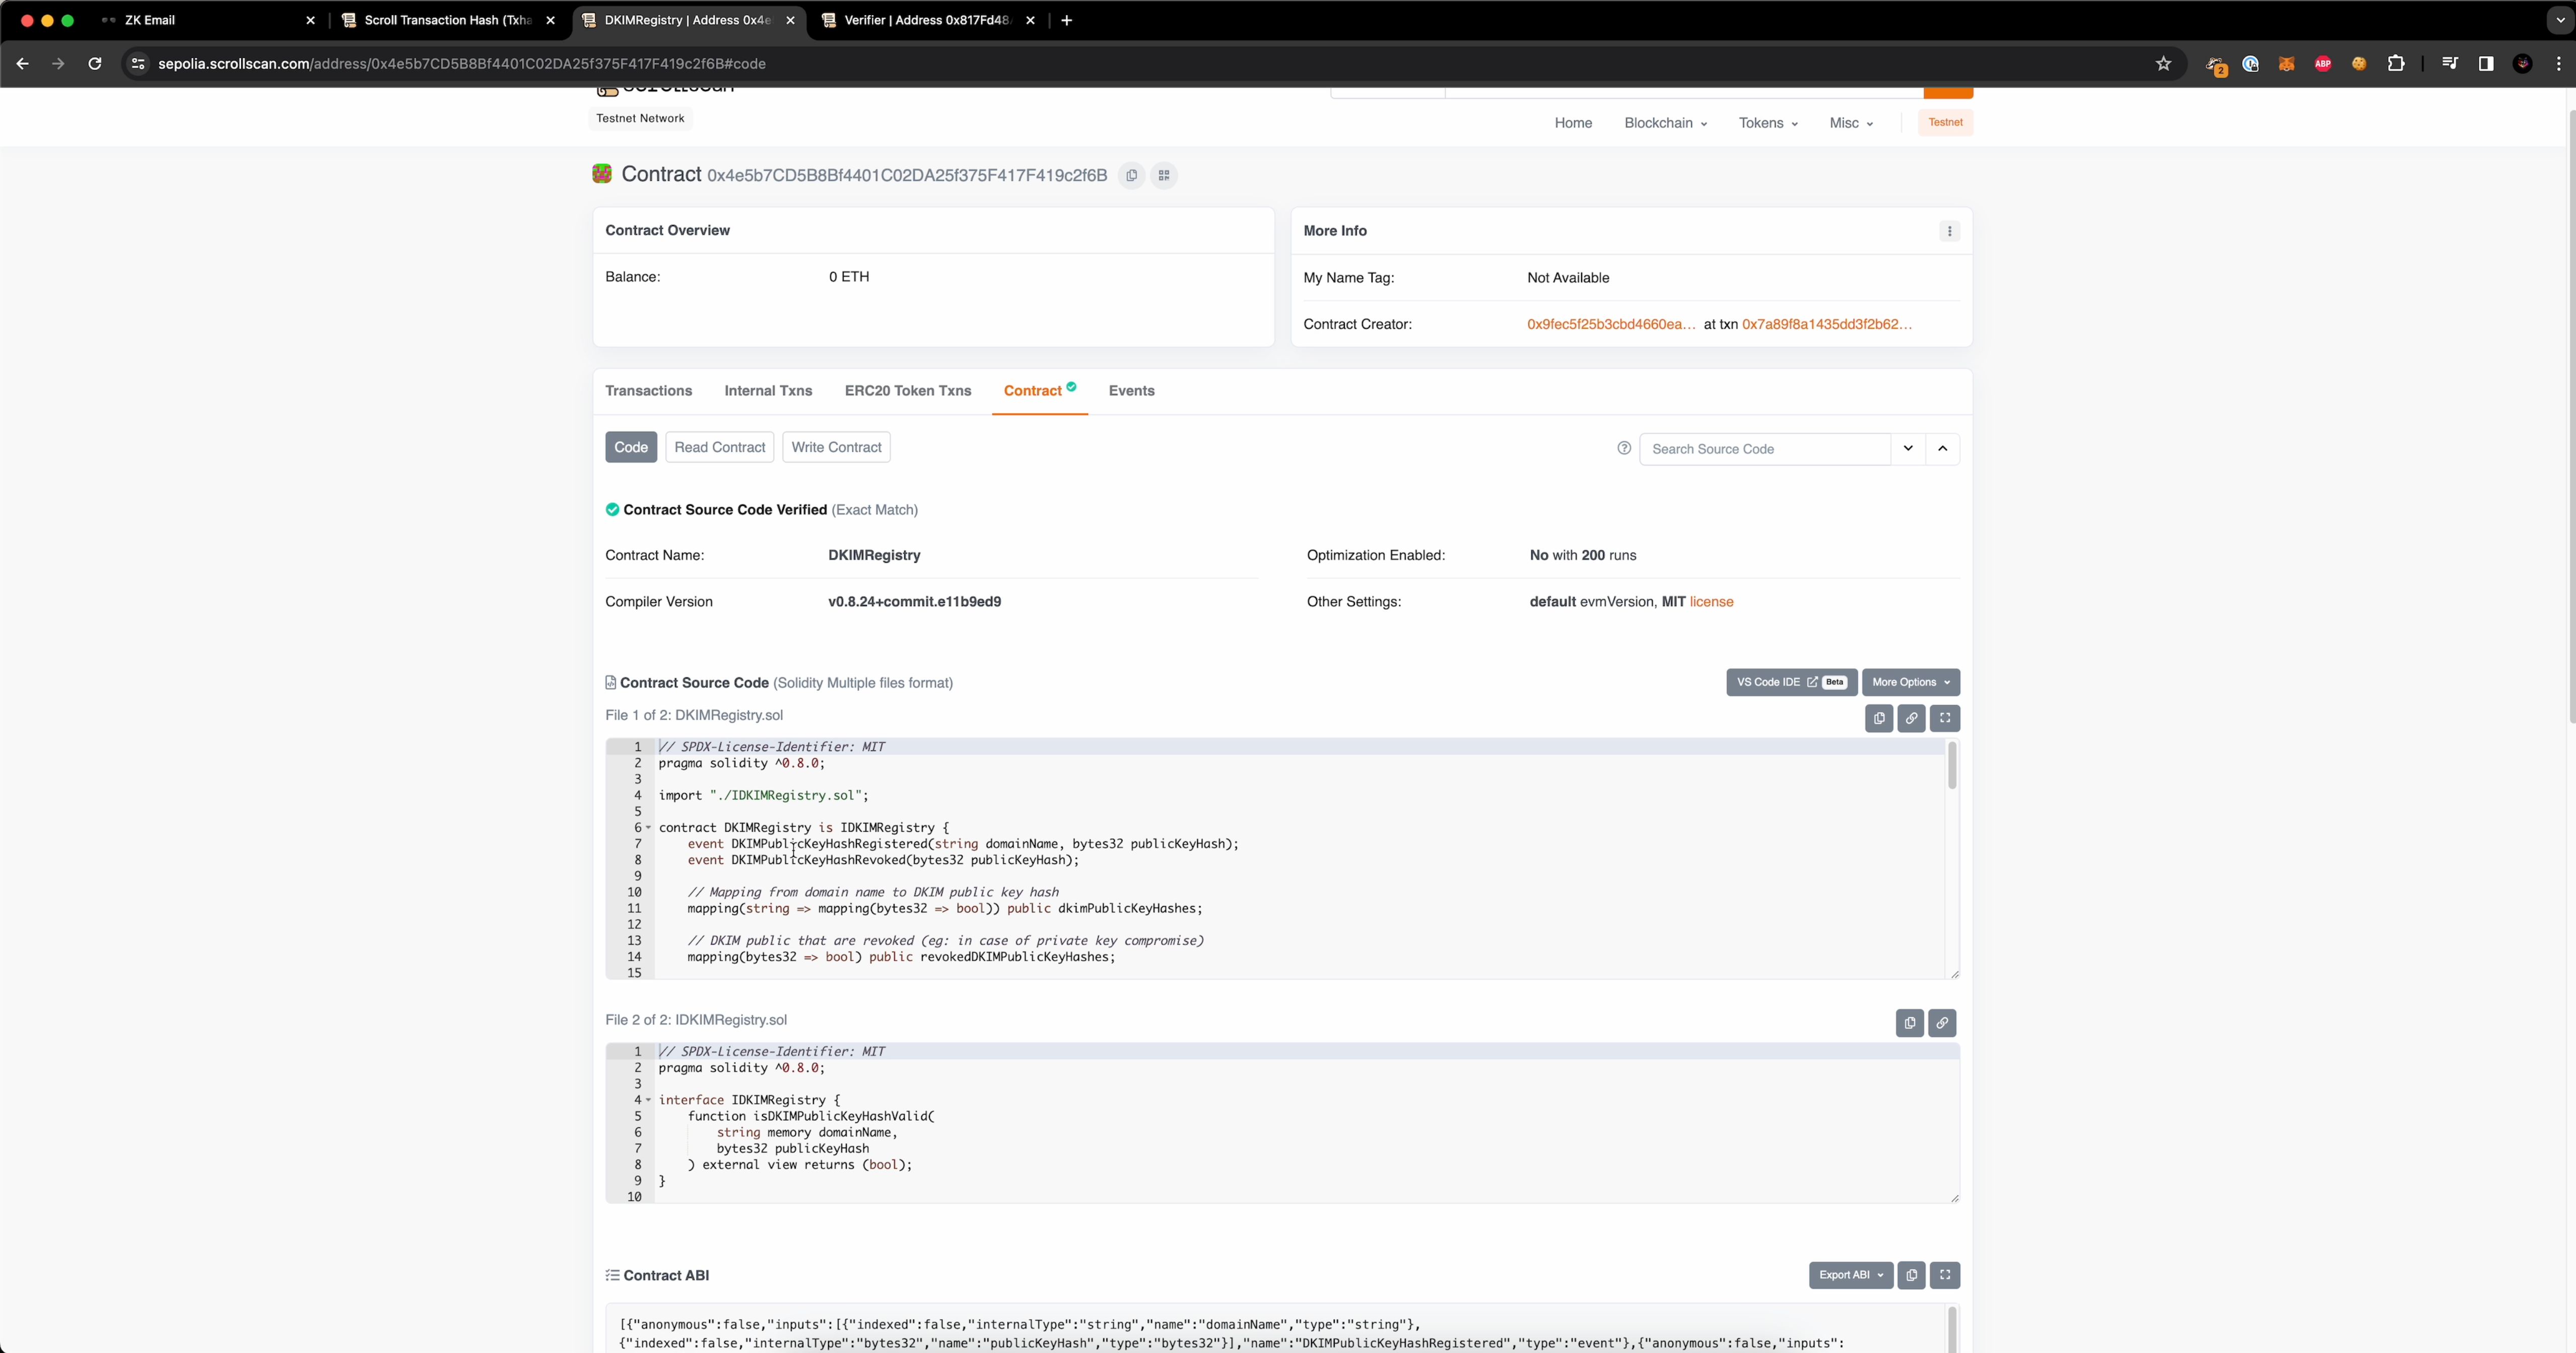Reload the current page
The width and height of the screenshot is (2576, 1353).
coord(94,63)
